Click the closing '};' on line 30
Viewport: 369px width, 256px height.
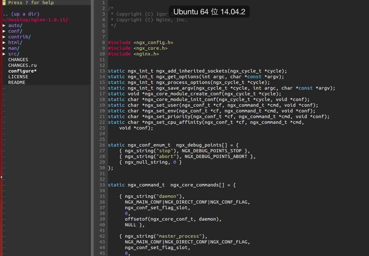coord(111,168)
